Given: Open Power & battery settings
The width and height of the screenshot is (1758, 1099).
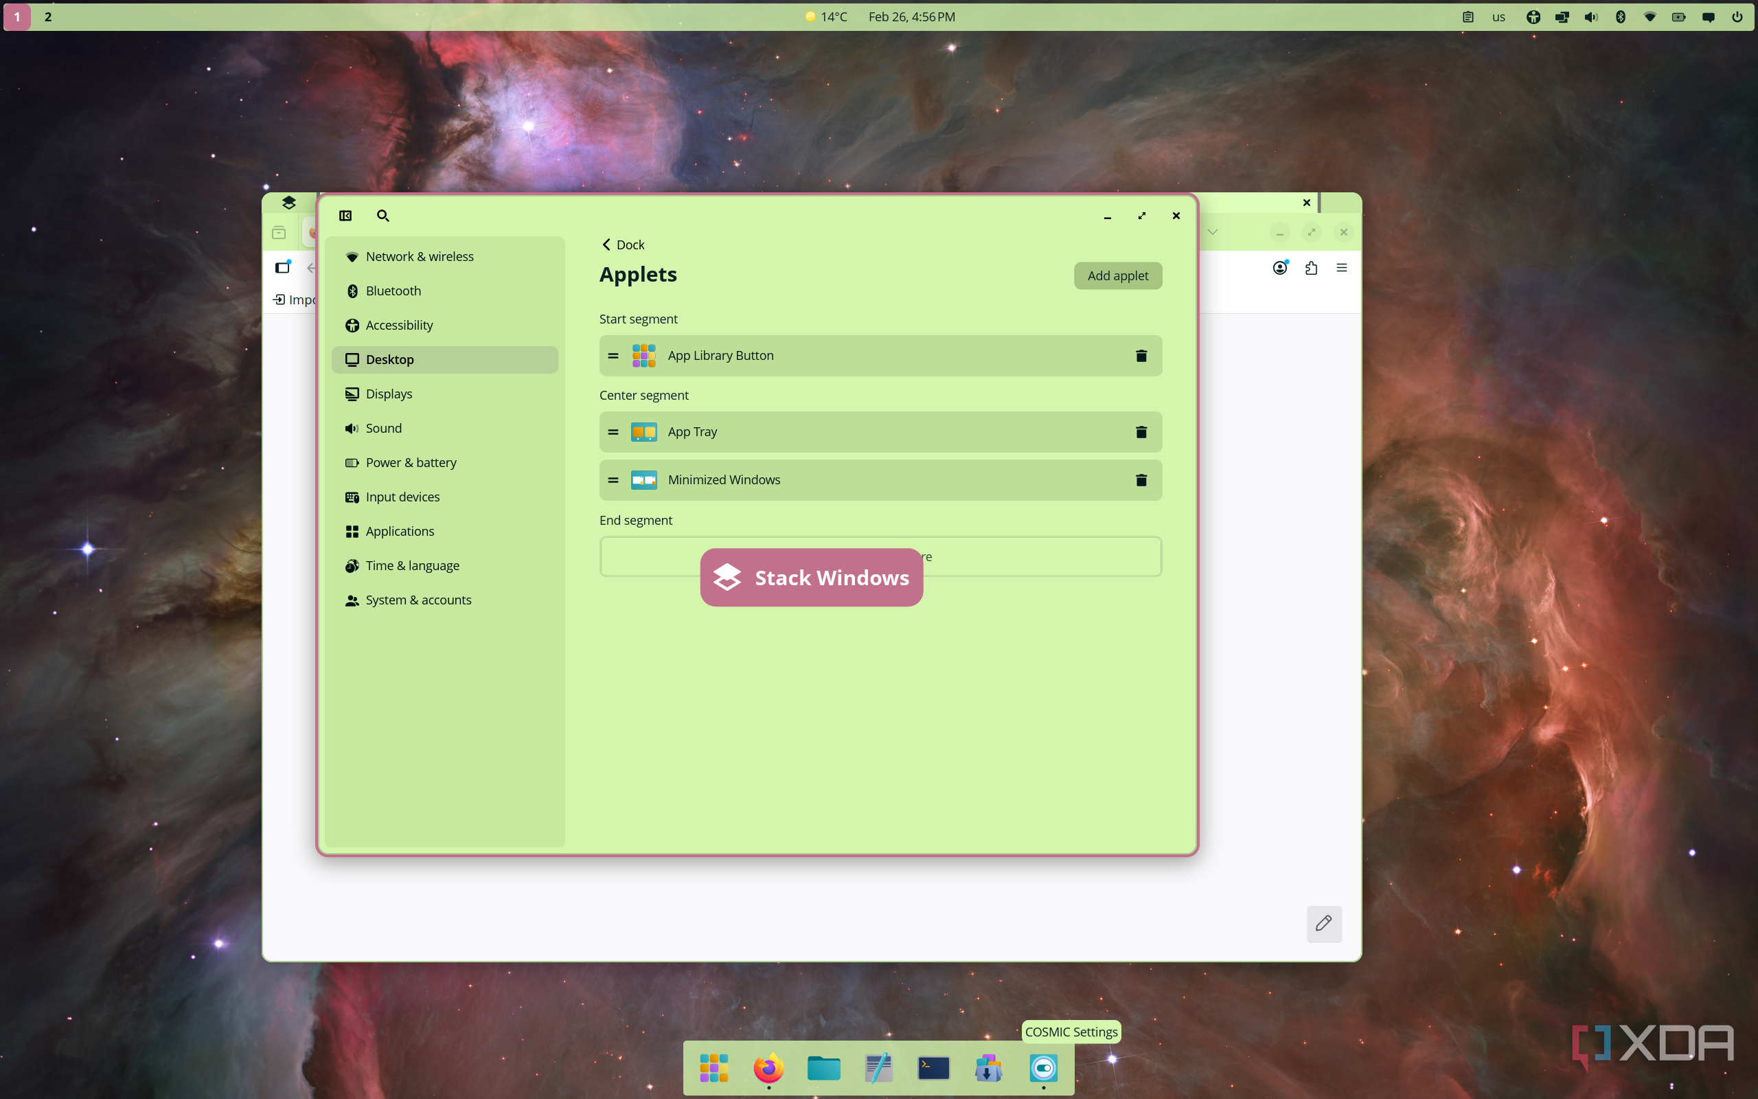Looking at the screenshot, I should [x=444, y=462].
